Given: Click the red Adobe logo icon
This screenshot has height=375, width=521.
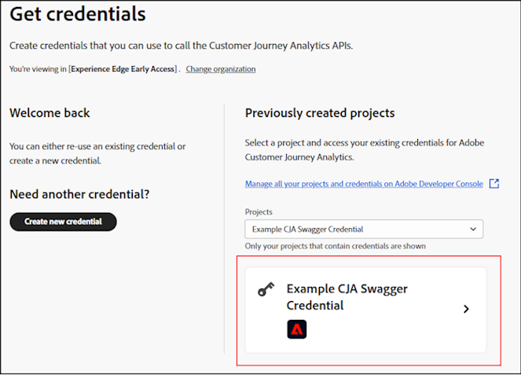Looking at the screenshot, I should pyautogui.click(x=297, y=329).
